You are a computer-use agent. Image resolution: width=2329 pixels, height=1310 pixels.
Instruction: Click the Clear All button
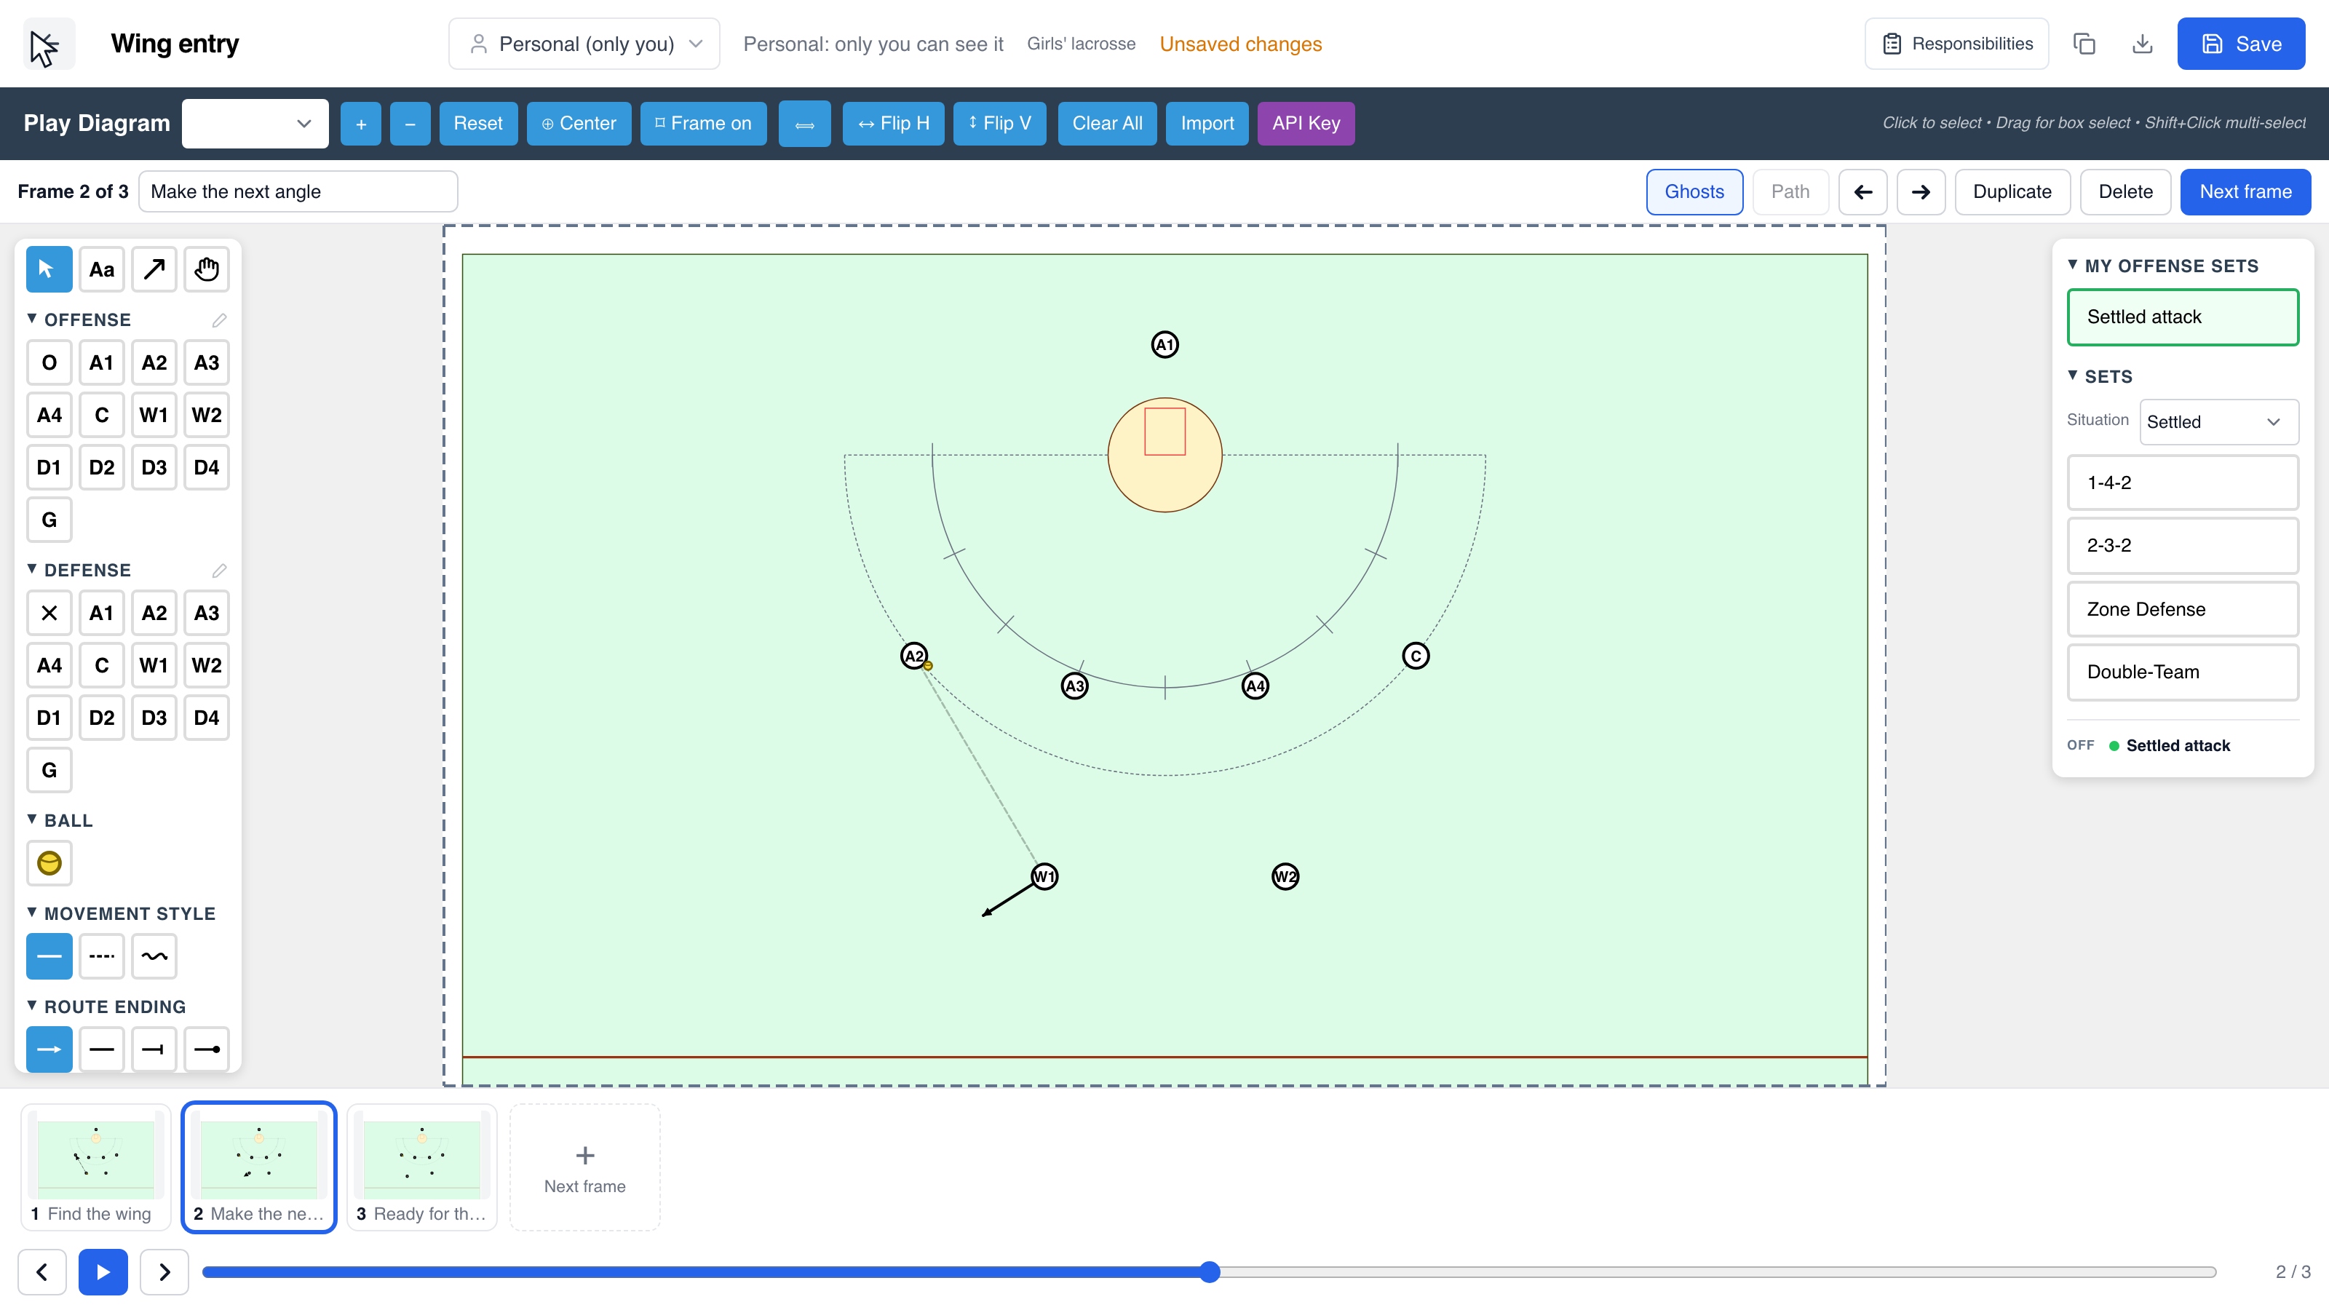1106,123
